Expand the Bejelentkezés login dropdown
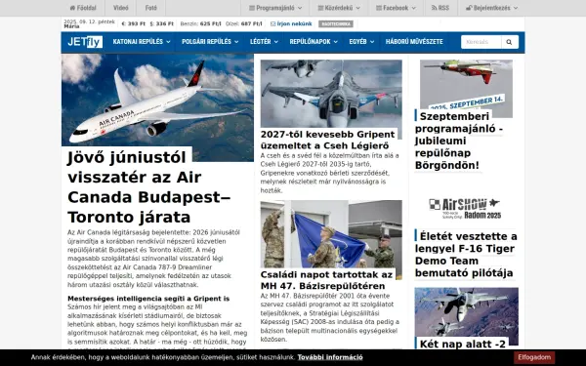The image size is (586, 366). [492, 8]
